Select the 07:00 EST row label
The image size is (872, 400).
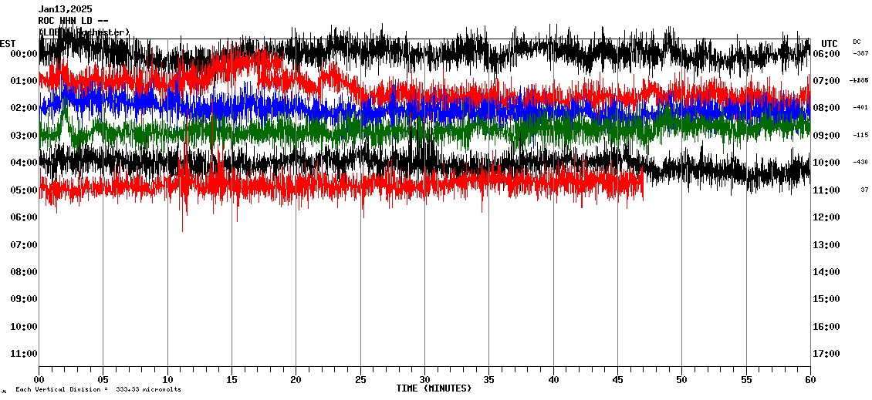[x=24, y=245]
